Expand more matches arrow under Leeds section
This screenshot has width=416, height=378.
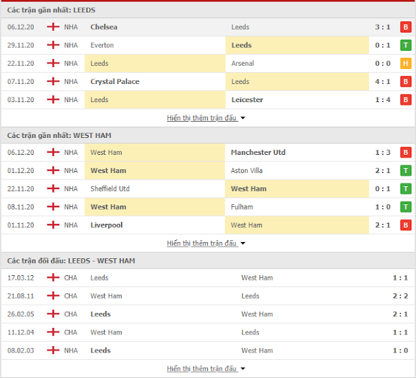(x=242, y=118)
